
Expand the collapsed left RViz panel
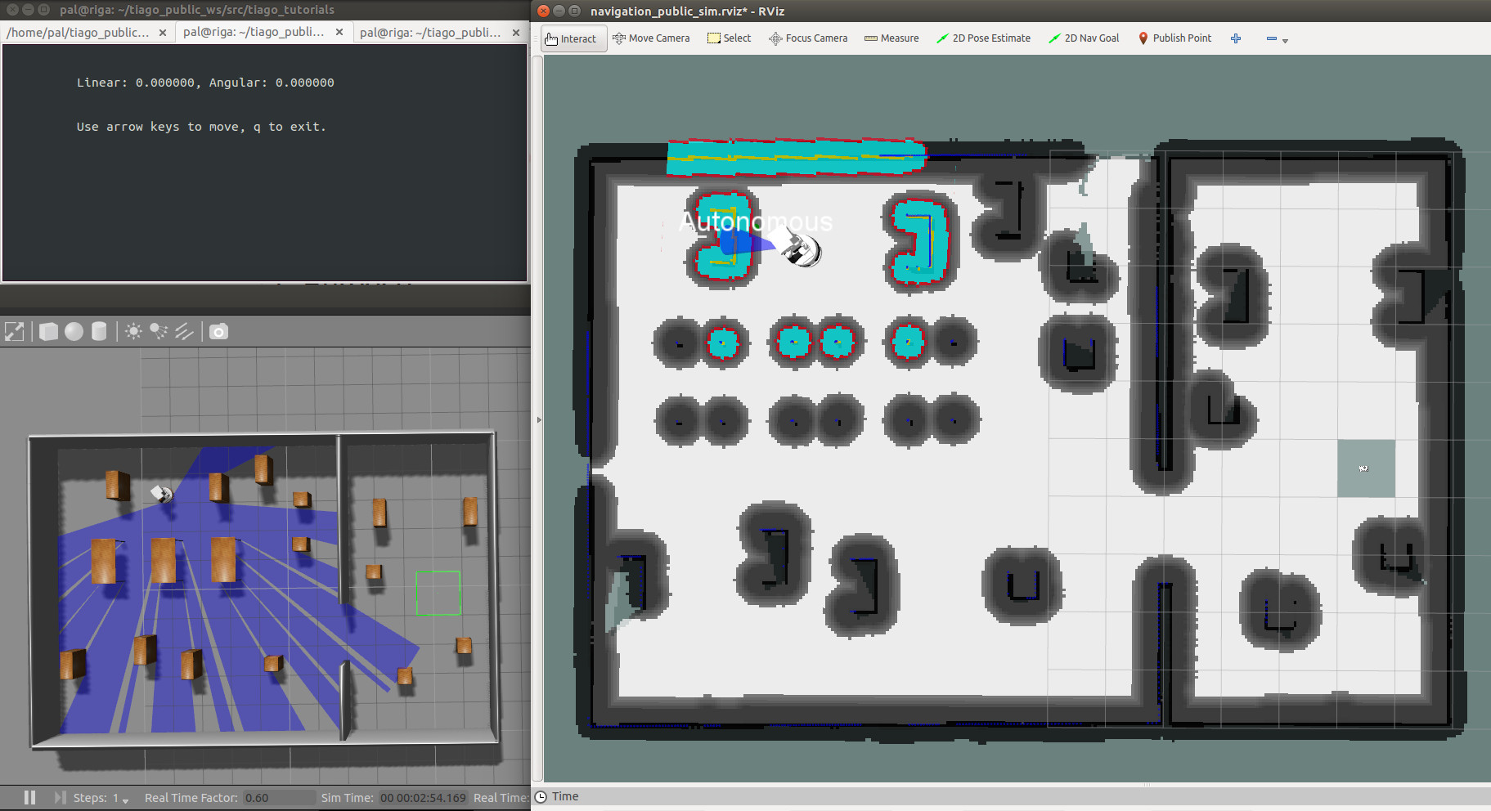point(538,420)
